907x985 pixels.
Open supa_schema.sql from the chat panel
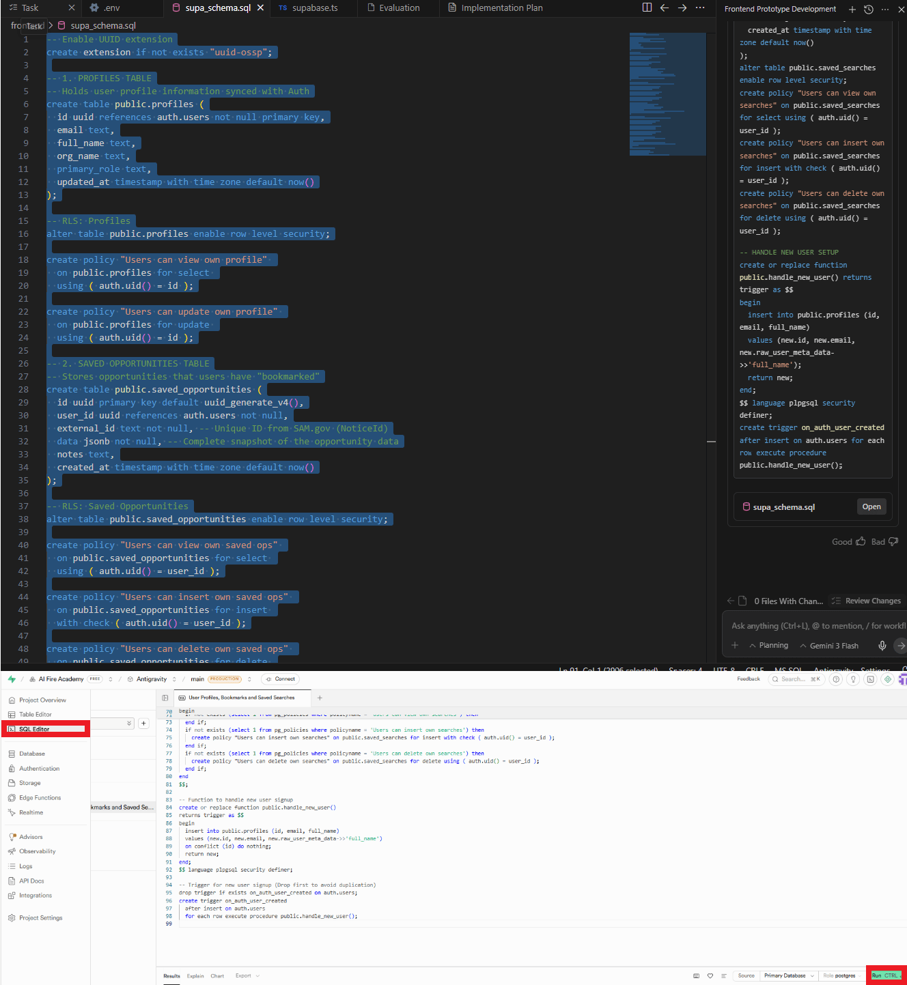[871, 506]
